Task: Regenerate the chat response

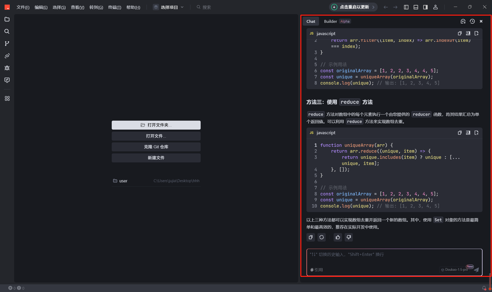Action: pyautogui.click(x=321, y=237)
